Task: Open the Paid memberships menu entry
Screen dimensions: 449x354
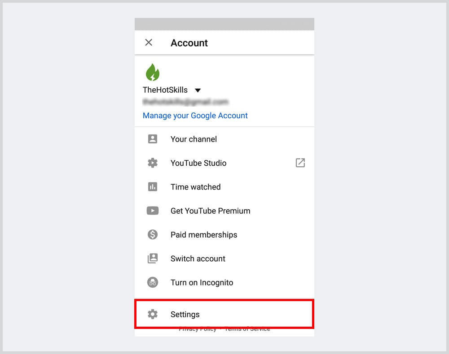Action: pos(224,234)
